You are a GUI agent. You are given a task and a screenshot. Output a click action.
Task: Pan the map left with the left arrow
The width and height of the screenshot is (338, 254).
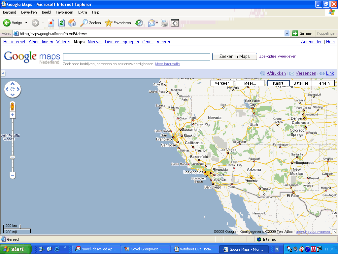coord(7,89)
